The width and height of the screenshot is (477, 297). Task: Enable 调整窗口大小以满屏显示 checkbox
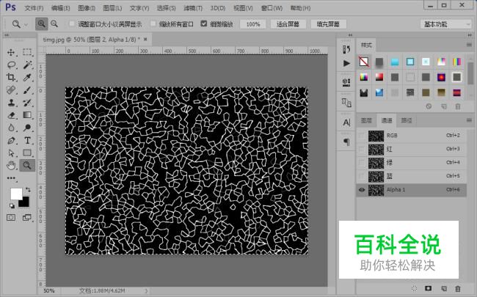72,24
